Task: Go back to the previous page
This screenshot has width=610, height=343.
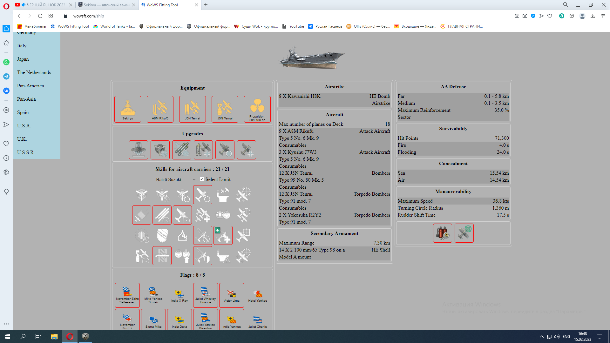Action: click(19, 16)
